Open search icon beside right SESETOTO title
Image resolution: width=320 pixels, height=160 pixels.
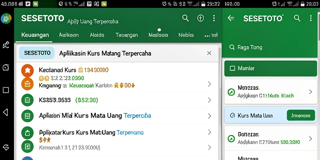point(297,18)
